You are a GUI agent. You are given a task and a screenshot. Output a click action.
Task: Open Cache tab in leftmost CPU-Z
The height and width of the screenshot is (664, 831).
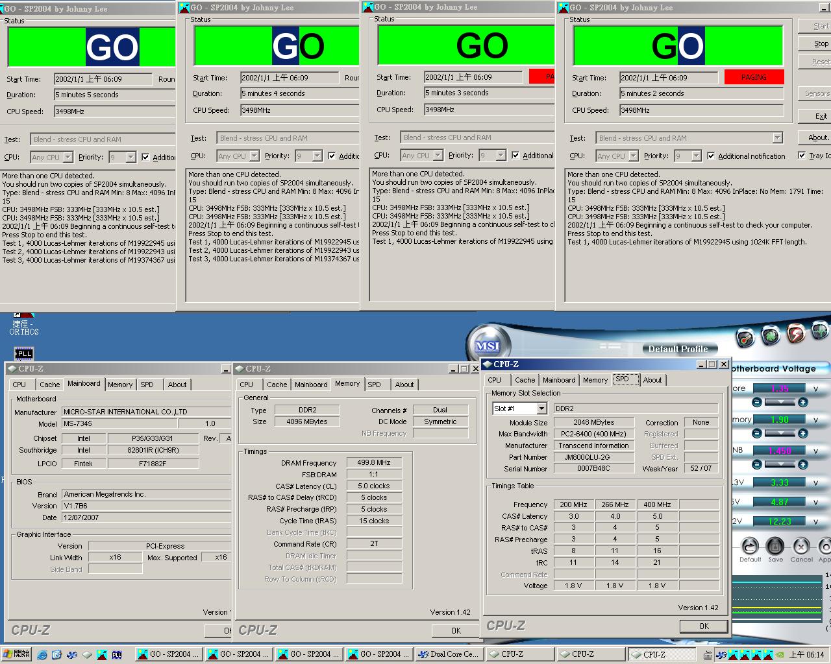pos(49,385)
